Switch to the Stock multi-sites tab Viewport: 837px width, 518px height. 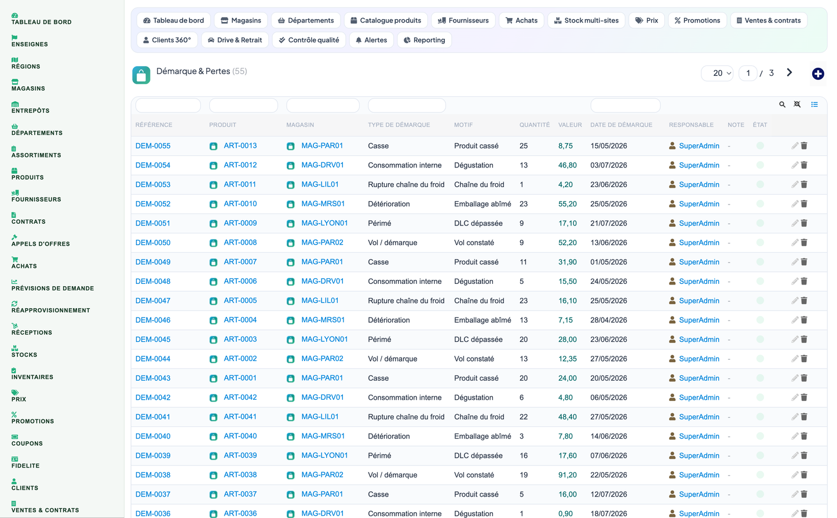coord(586,20)
